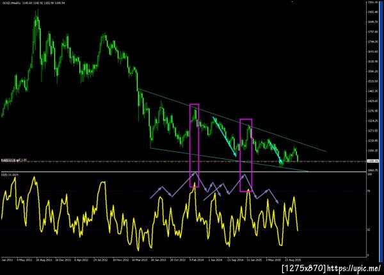Click the RSI scale value 100
The image size is (384, 275).
[369, 174]
